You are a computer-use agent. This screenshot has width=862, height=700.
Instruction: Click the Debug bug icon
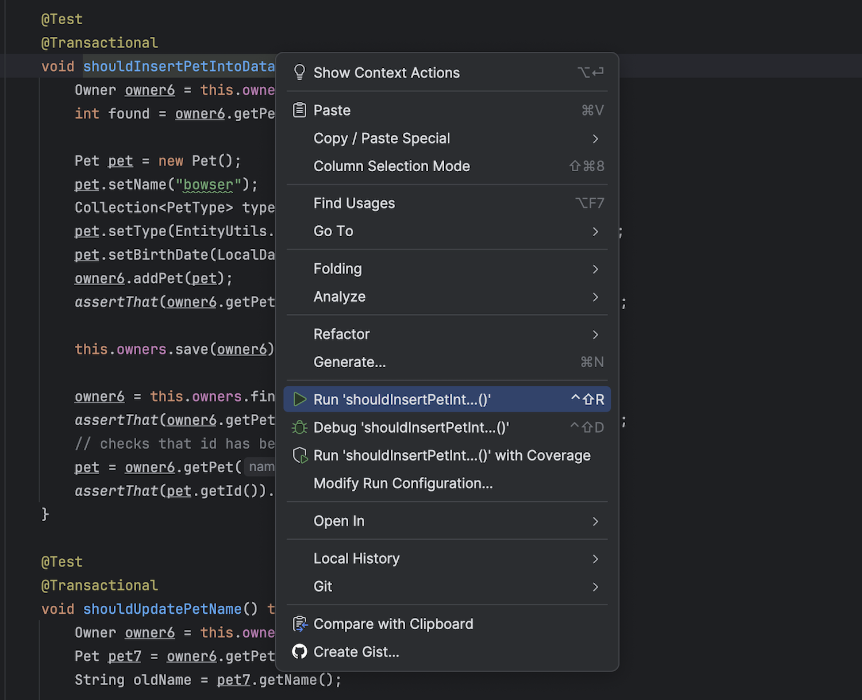pyautogui.click(x=299, y=428)
